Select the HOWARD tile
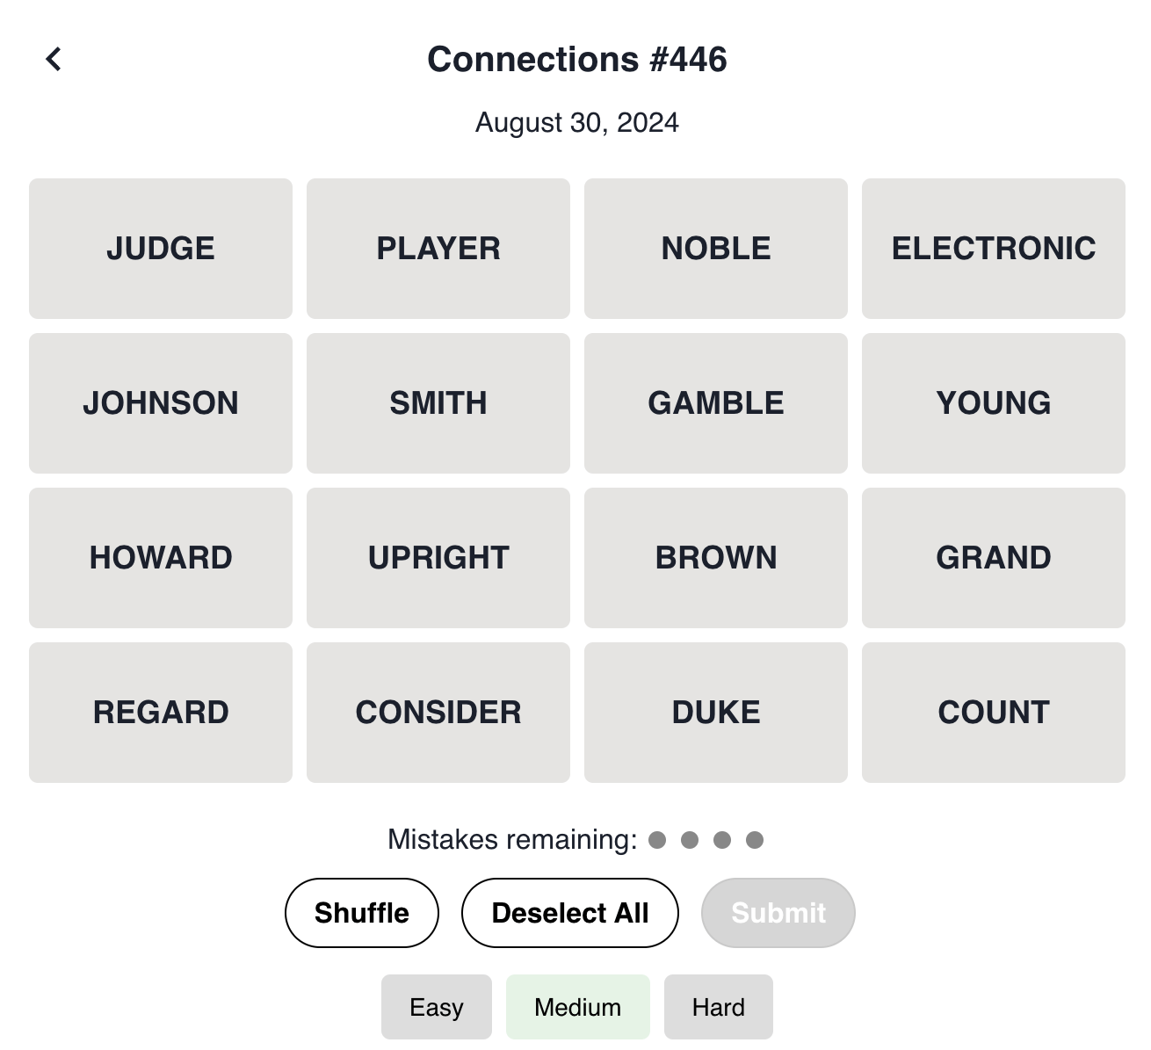This screenshot has height=1050, width=1151. [160, 557]
